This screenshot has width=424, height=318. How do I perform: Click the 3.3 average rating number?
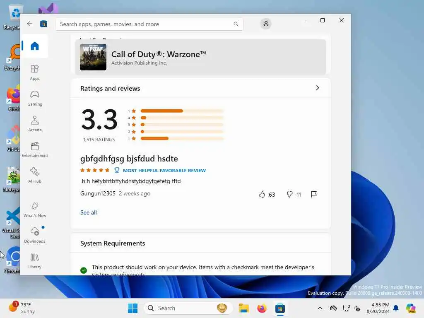click(x=99, y=120)
